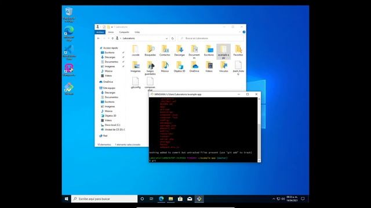Viewport: 371px width, 208px height.
Task: Select the .vscode folder in Explorer
Action: point(136,50)
